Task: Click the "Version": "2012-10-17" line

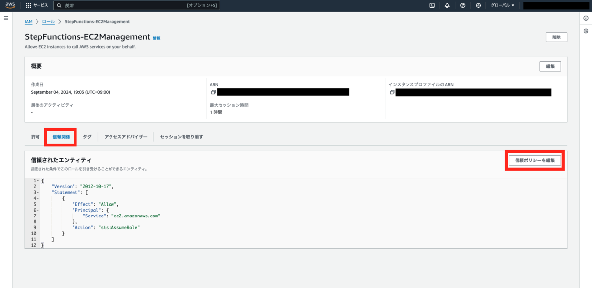Action: 82,187
